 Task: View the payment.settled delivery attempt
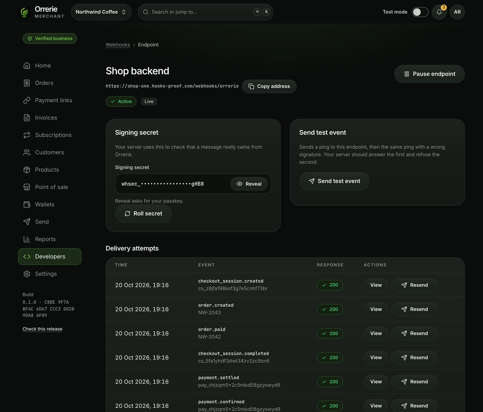(376, 382)
